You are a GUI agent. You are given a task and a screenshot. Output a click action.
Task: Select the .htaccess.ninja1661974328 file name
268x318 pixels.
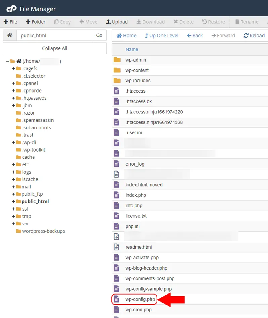154,122
